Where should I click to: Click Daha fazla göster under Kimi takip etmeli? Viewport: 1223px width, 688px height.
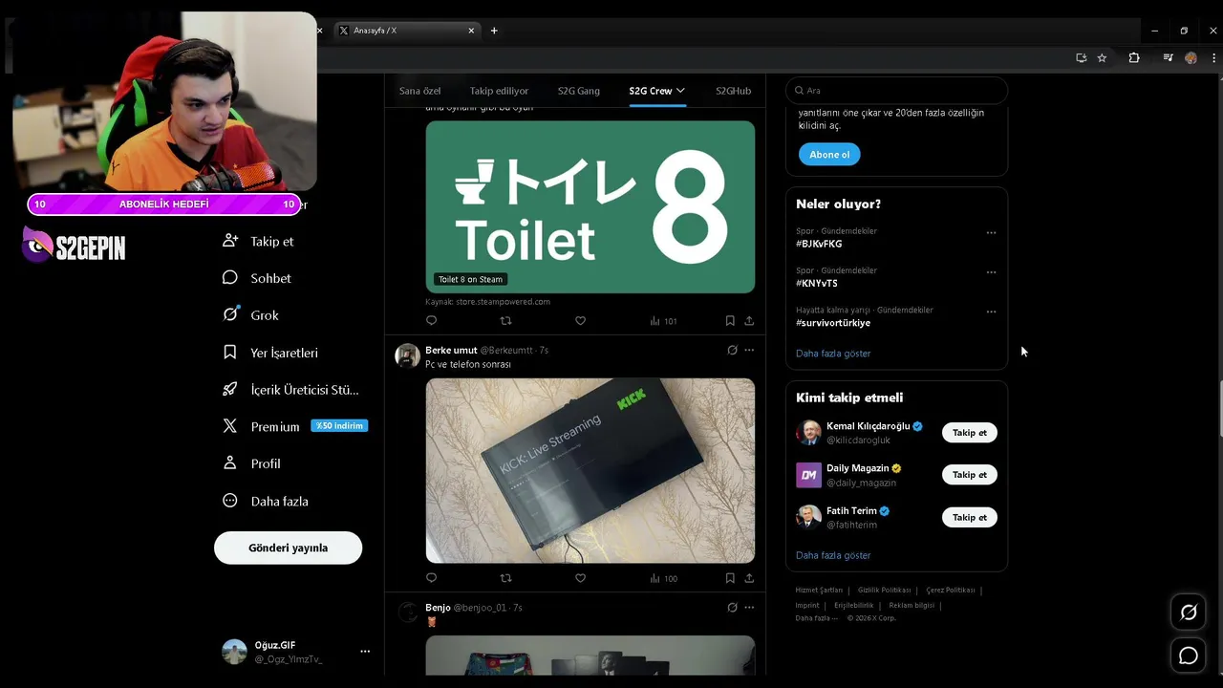(833, 555)
